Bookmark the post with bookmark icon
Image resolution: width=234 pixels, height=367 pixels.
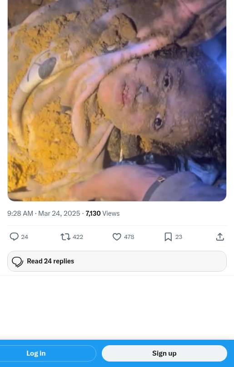point(168,237)
